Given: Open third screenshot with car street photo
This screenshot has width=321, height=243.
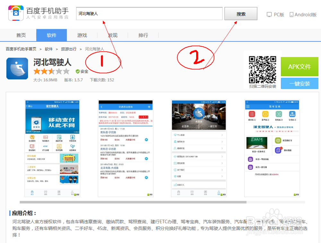Looking at the screenshot, I should (x=199, y=148).
